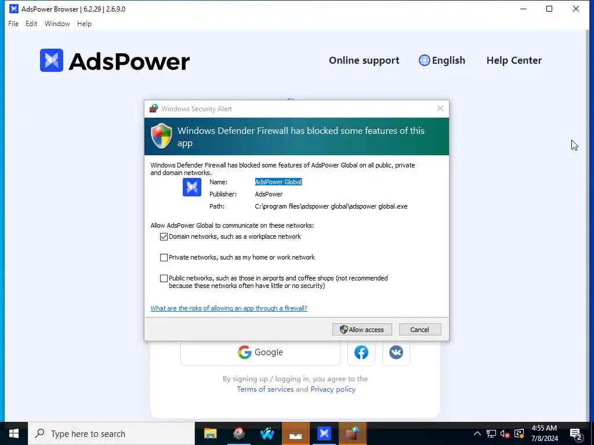Open the English language dropdown
The width and height of the screenshot is (594, 445).
441,60
